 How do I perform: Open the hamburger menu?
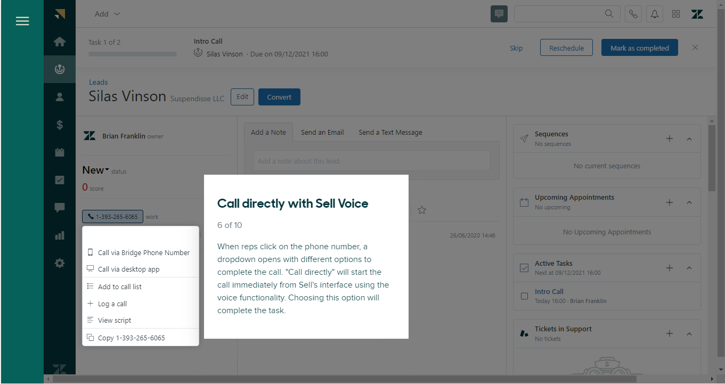coord(22,21)
